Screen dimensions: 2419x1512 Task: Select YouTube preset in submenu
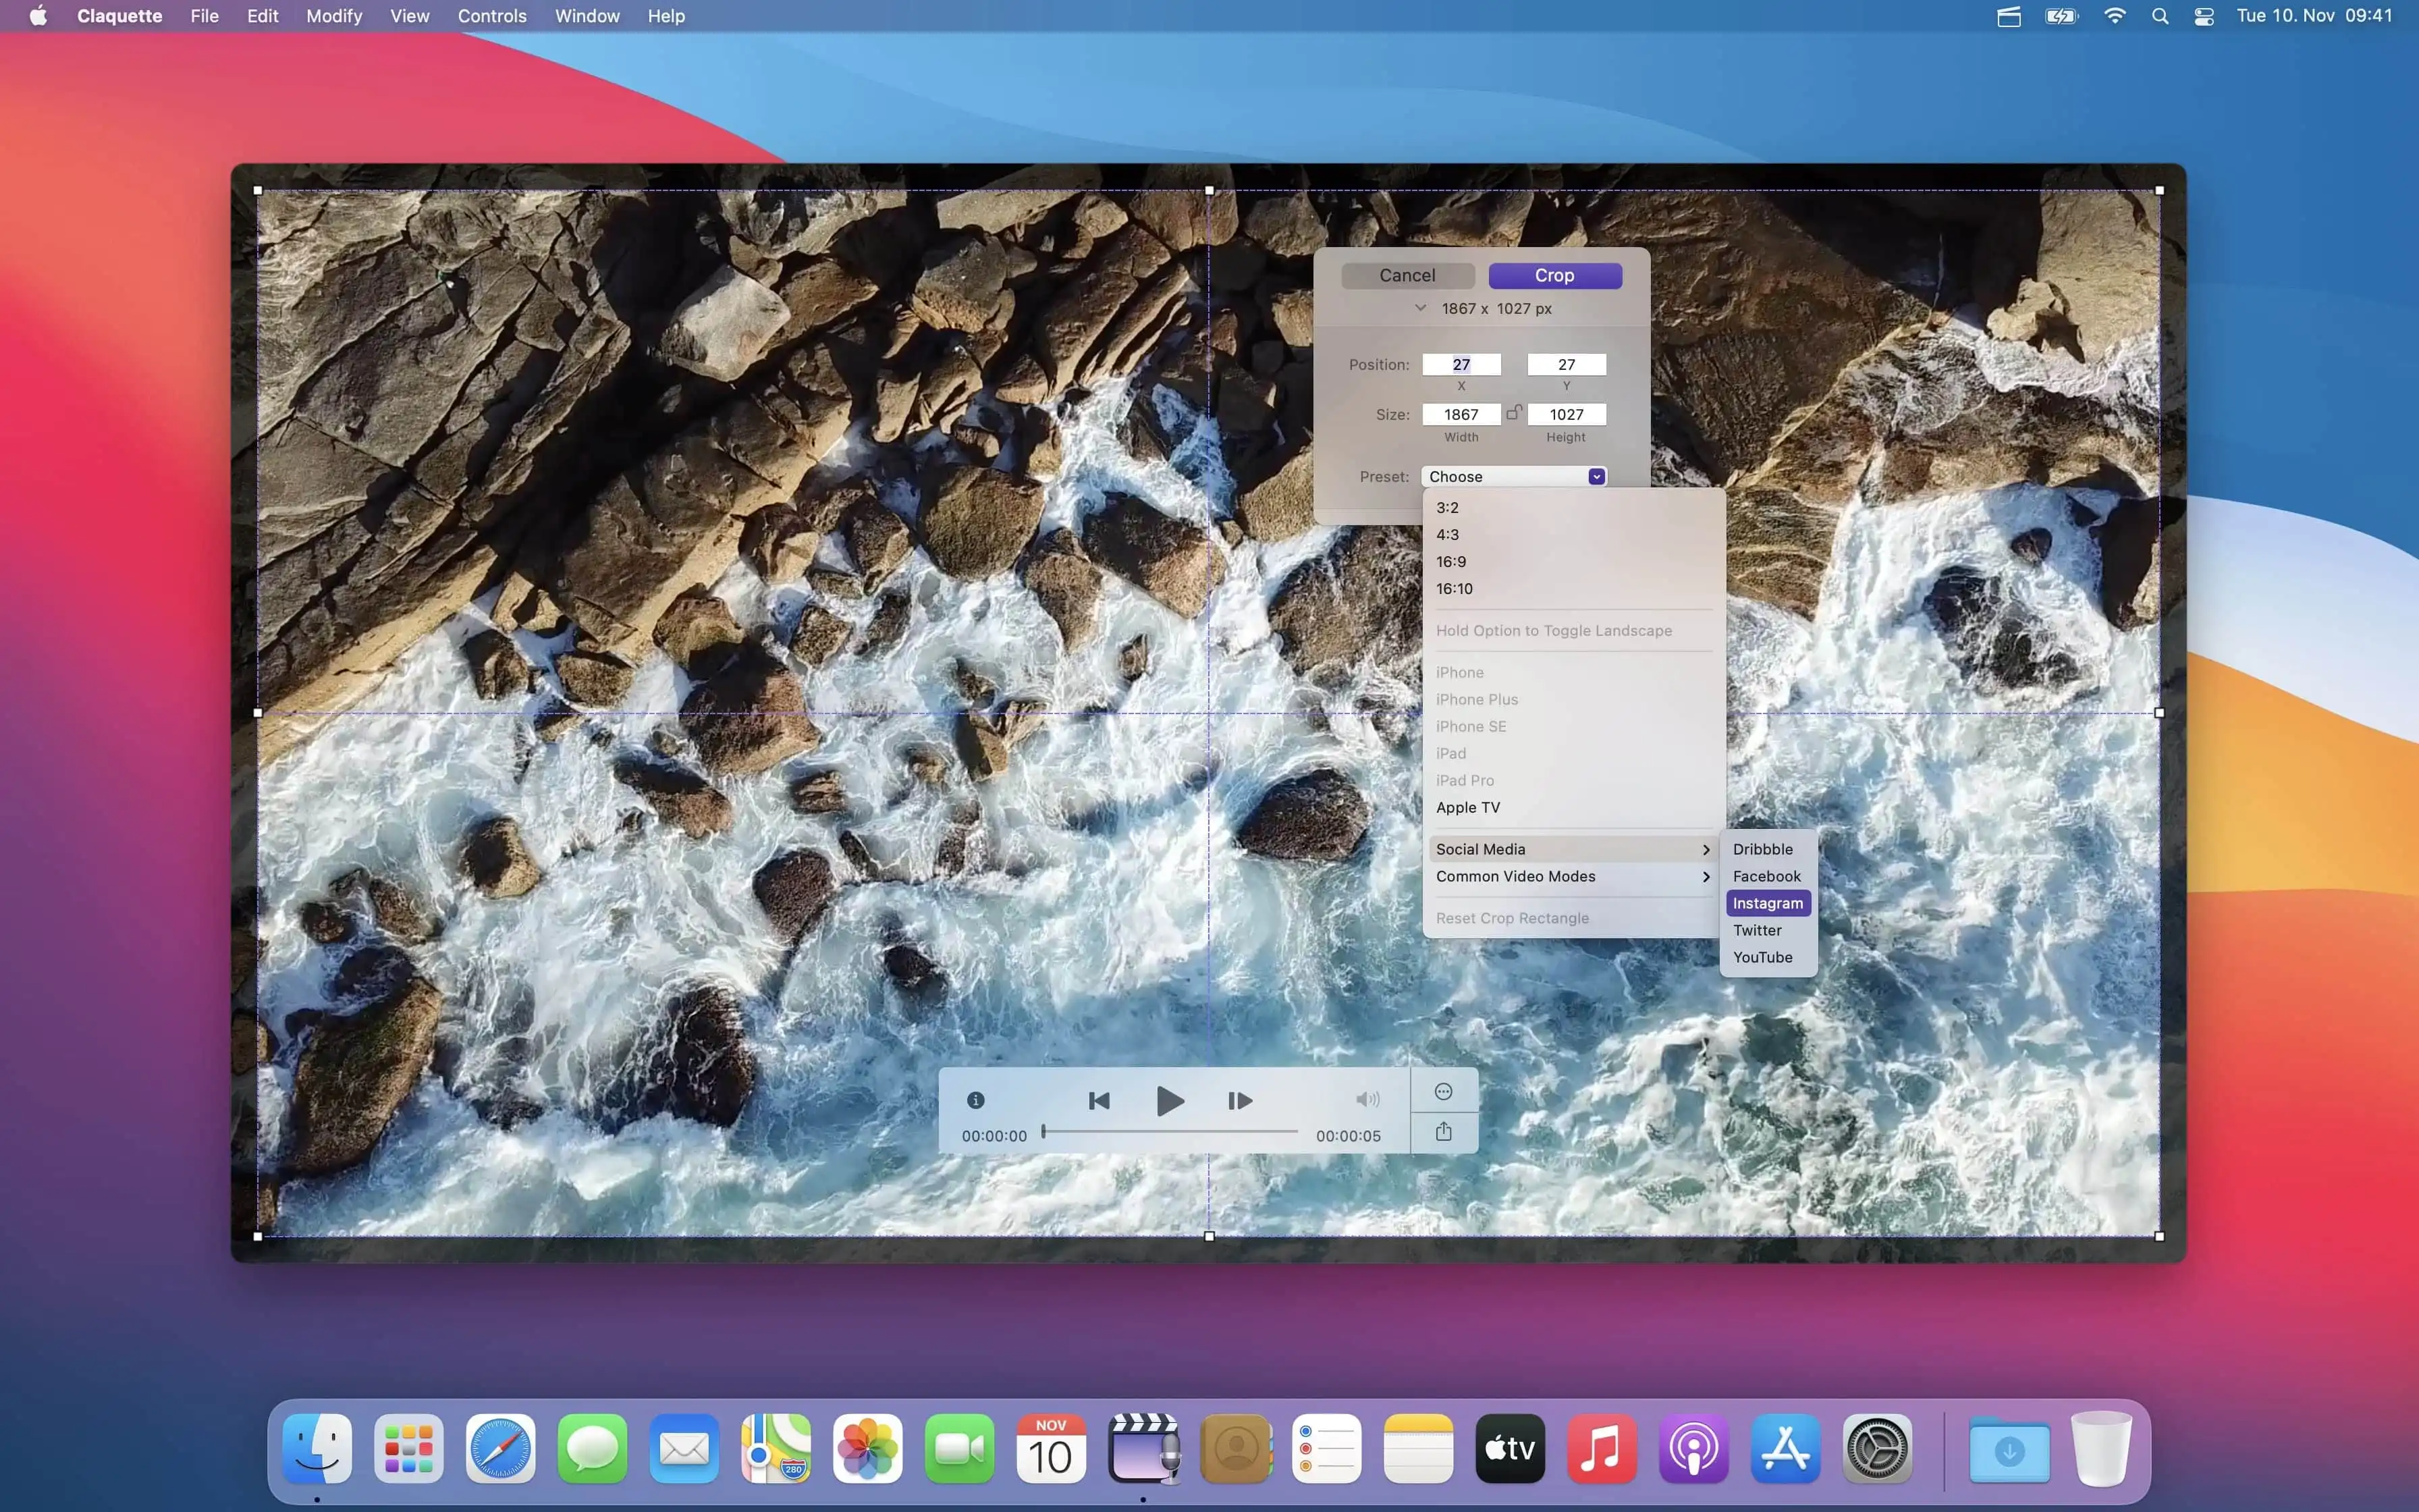tap(1762, 957)
